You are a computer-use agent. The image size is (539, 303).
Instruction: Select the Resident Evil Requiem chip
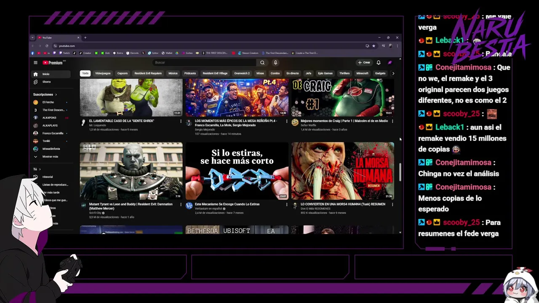148,73
